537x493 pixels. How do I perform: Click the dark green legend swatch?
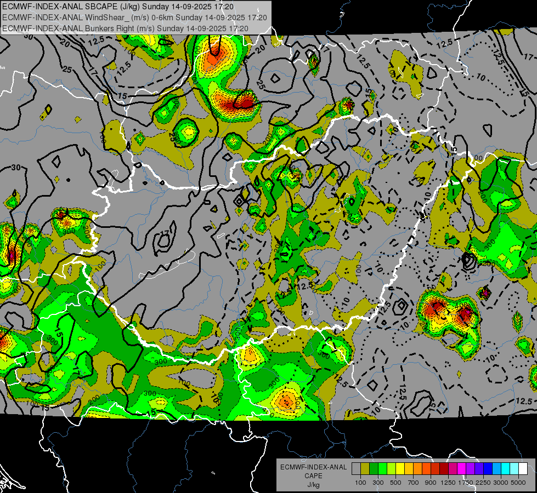tap(374, 469)
